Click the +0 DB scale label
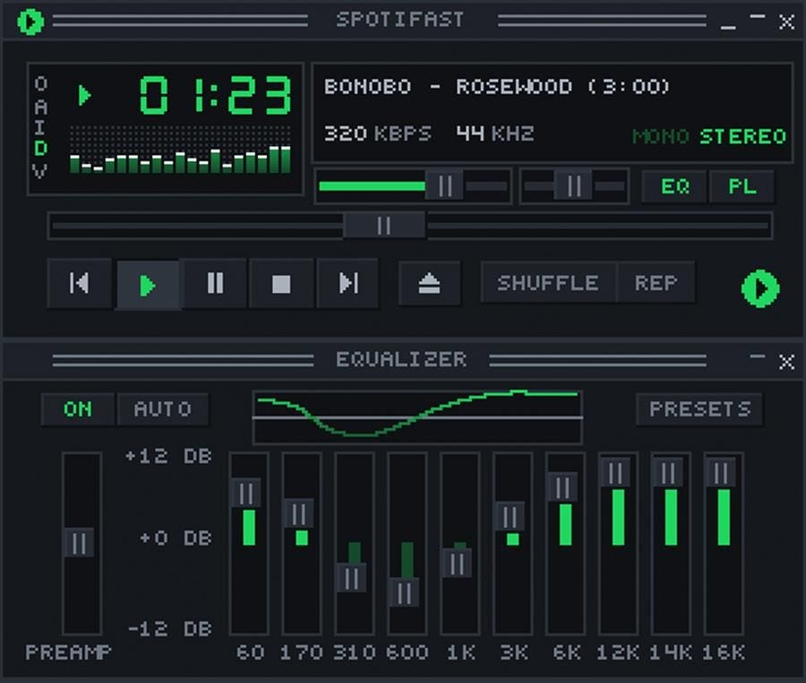Viewport: 806px width, 683px height. coord(176,538)
